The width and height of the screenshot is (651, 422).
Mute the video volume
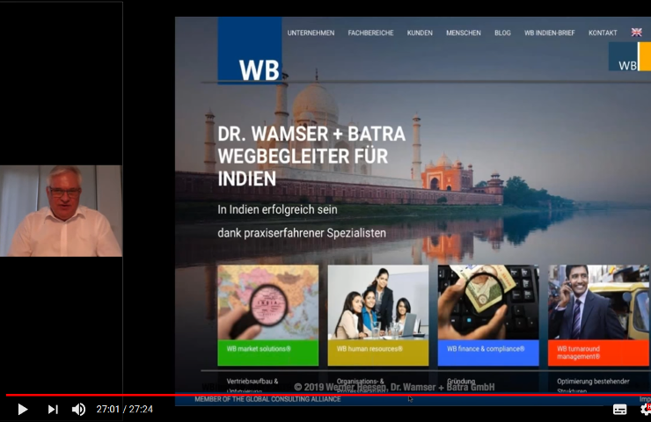(x=79, y=409)
